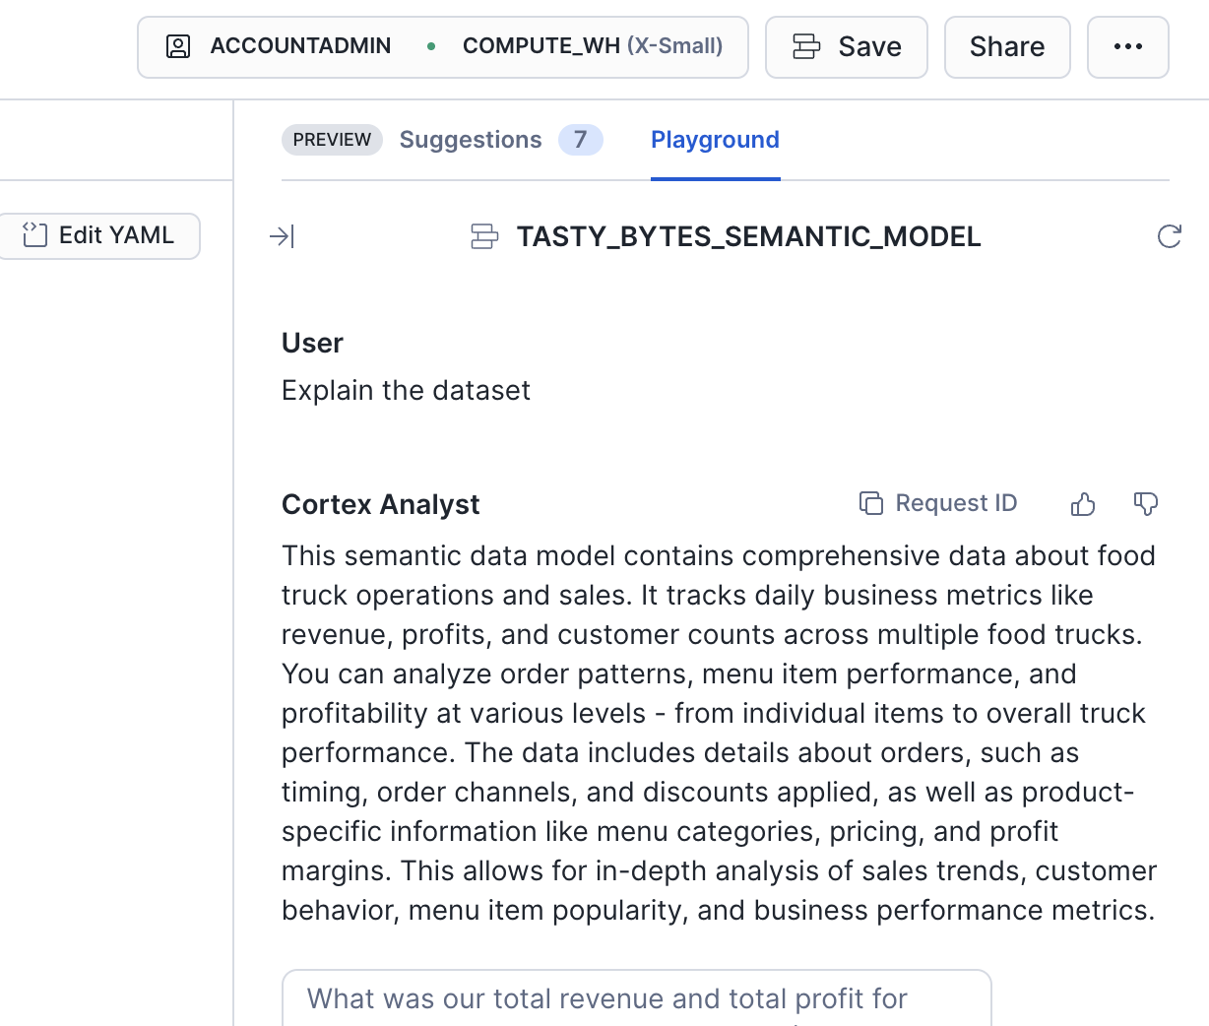The height and width of the screenshot is (1026, 1209).
Task: Copy the Request ID
Action: click(x=938, y=504)
